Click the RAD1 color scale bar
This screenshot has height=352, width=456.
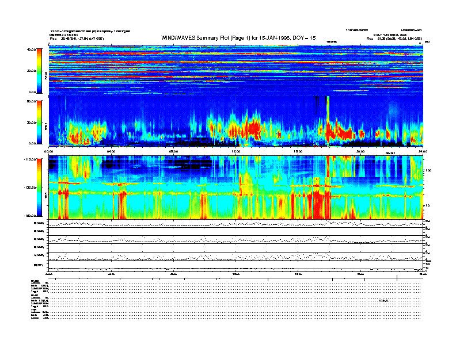[x=39, y=122]
